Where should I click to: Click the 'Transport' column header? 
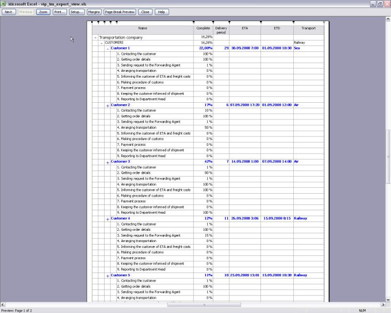(309, 28)
